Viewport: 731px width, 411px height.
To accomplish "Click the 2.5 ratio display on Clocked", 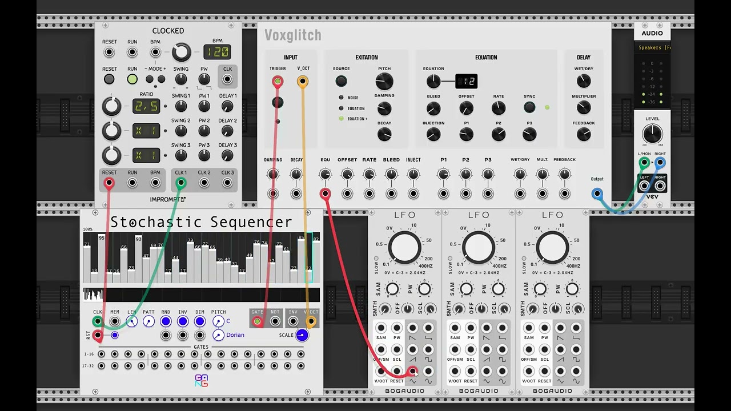I will click(146, 106).
